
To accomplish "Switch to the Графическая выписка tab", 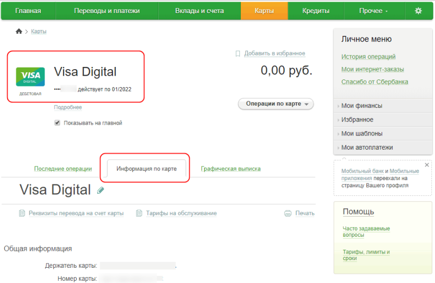I will click(231, 169).
